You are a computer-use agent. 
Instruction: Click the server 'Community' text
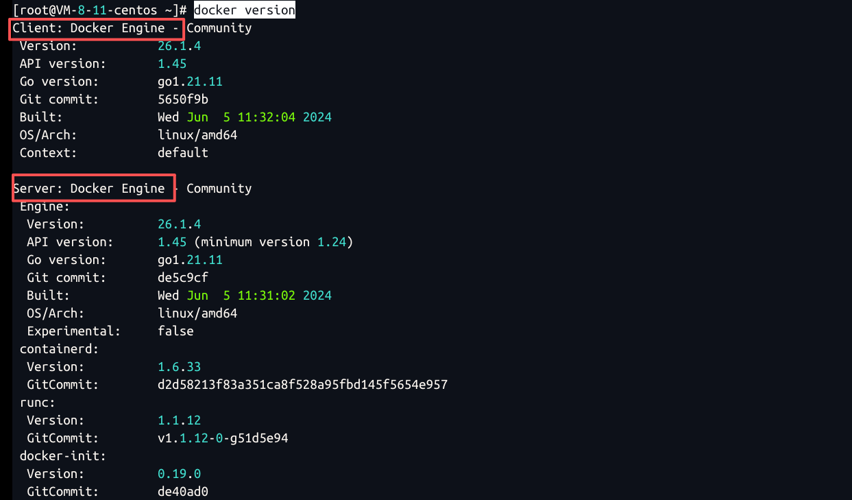pyautogui.click(x=219, y=189)
